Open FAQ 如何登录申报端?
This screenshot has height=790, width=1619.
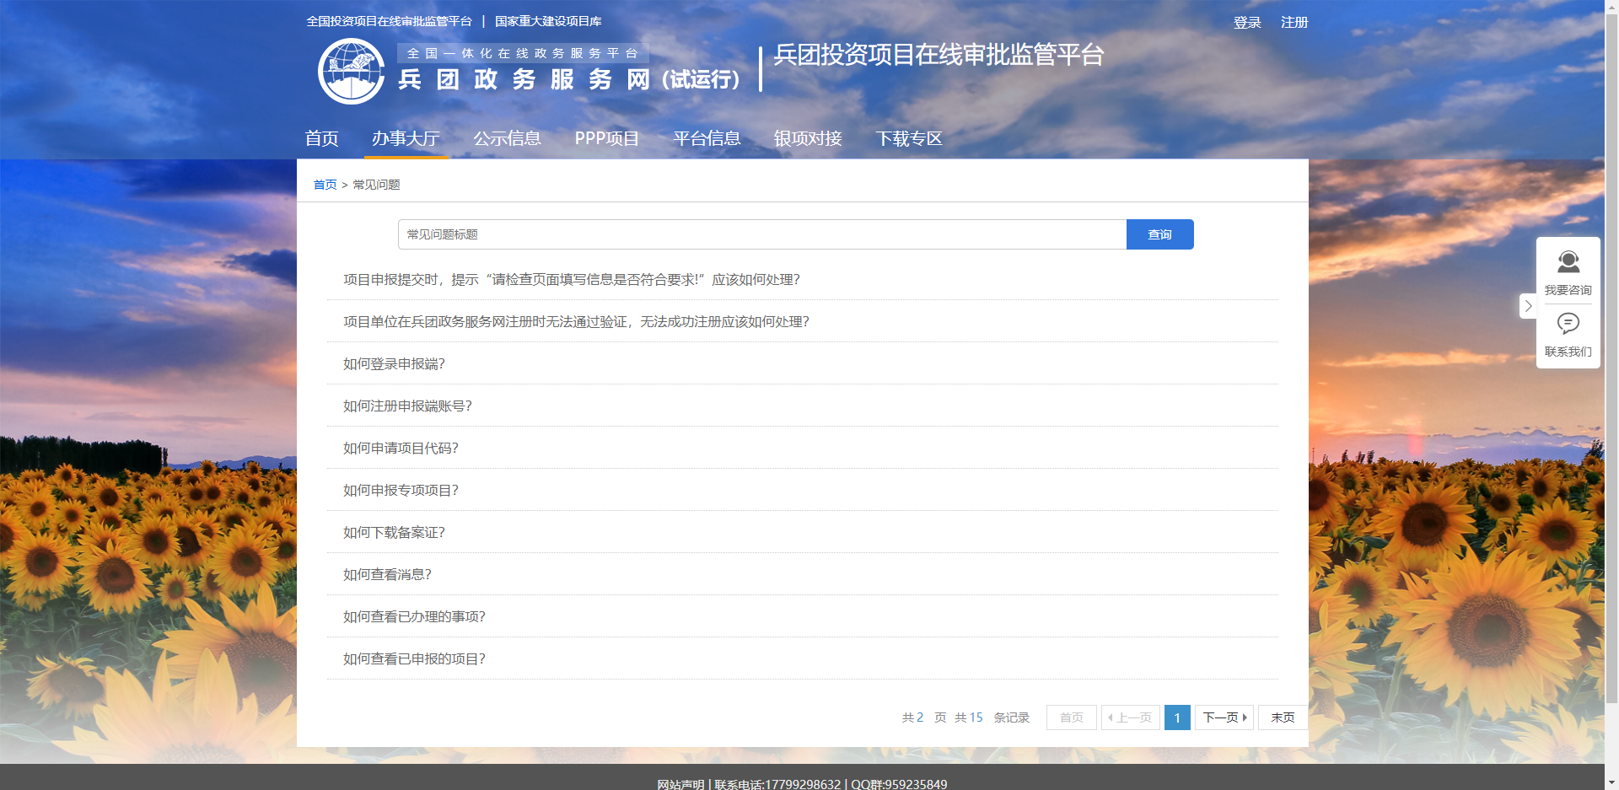[394, 364]
